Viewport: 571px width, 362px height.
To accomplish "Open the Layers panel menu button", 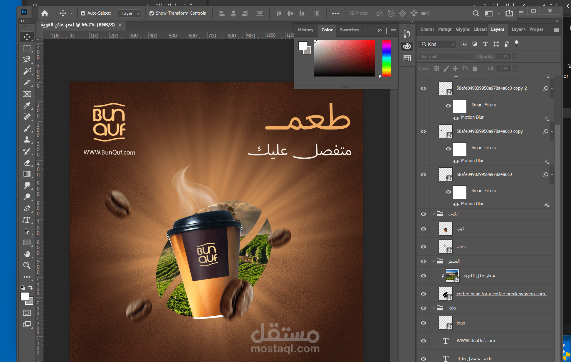I will (x=556, y=30).
